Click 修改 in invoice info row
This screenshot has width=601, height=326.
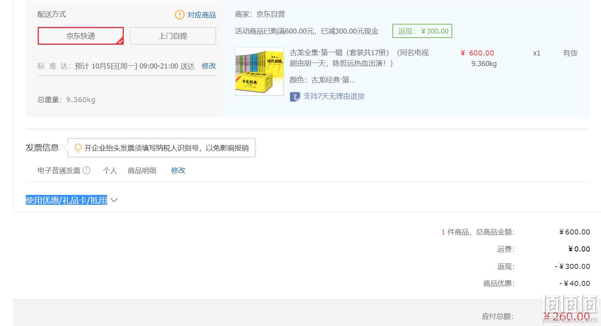[x=178, y=170]
